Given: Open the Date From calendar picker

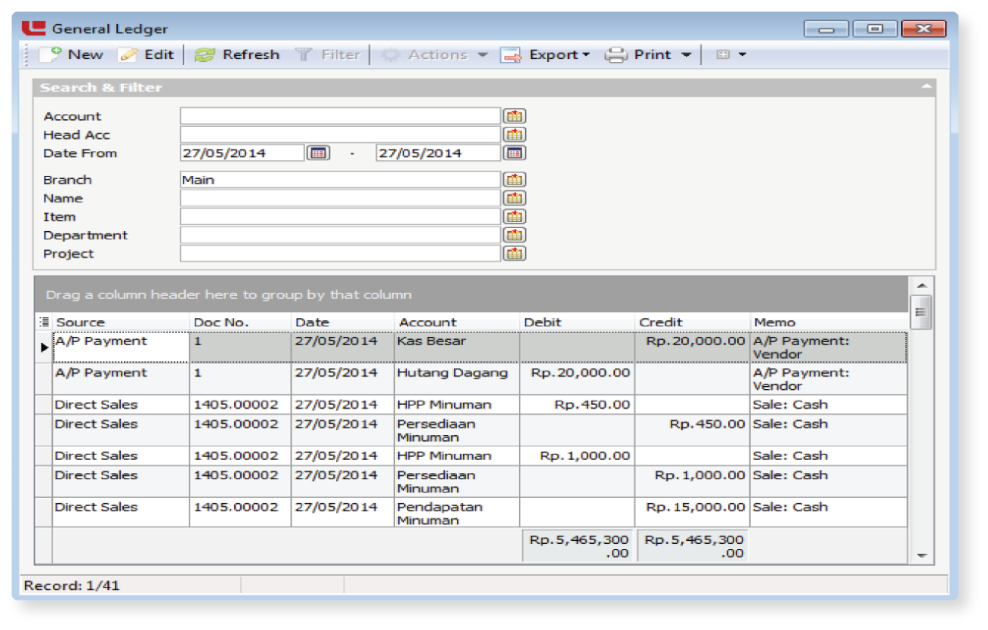Looking at the screenshot, I should [318, 153].
